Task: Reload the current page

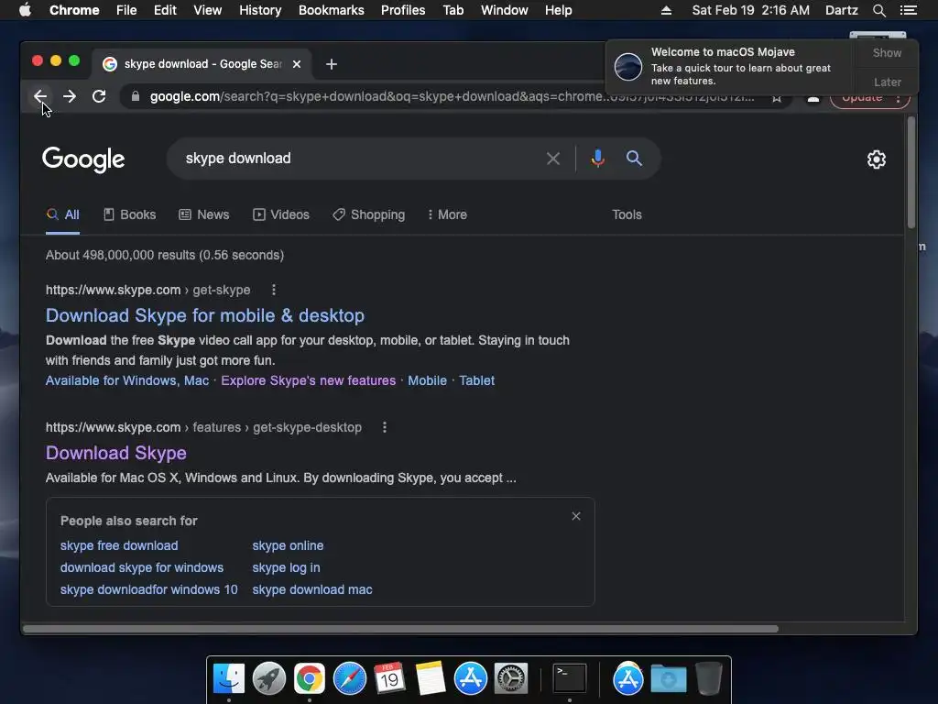Action: coord(99,95)
